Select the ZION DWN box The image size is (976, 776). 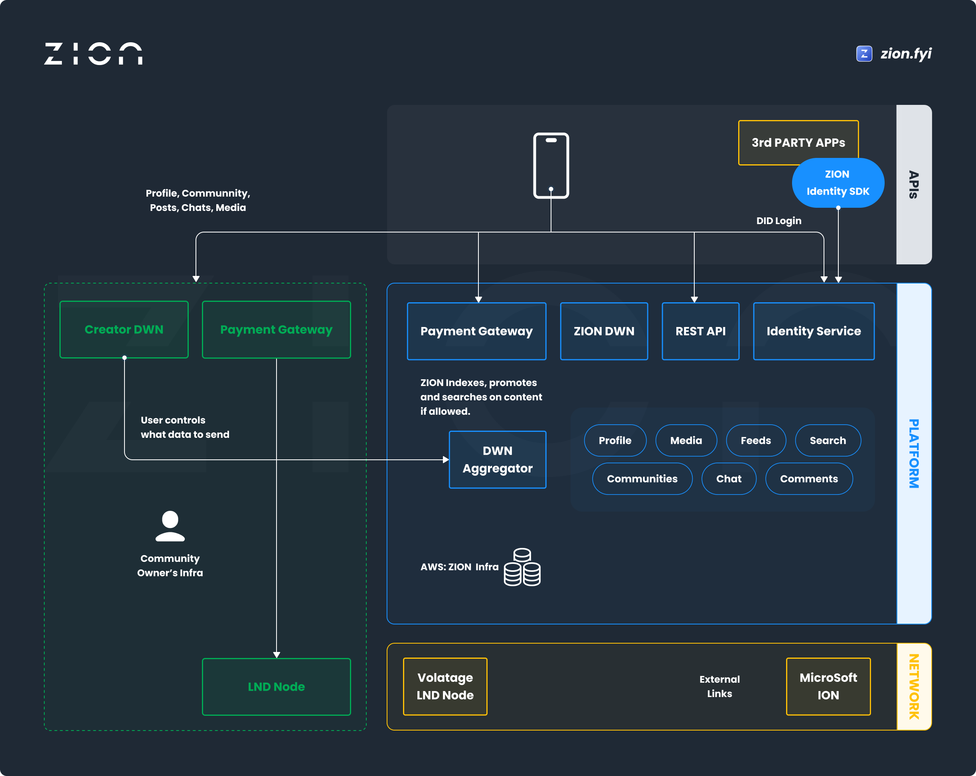[604, 331]
